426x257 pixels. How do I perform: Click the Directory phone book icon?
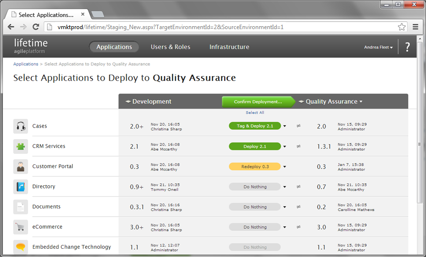[x=21, y=187]
